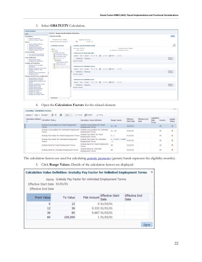Click the Flat Amount column header

pos(88,197)
